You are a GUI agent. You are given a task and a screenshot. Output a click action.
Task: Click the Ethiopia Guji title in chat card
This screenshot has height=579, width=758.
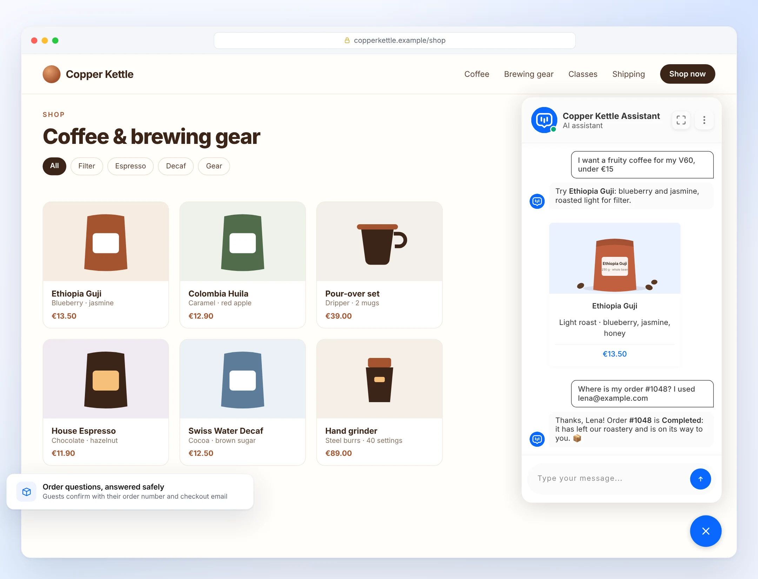pyautogui.click(x=614, y=306)
